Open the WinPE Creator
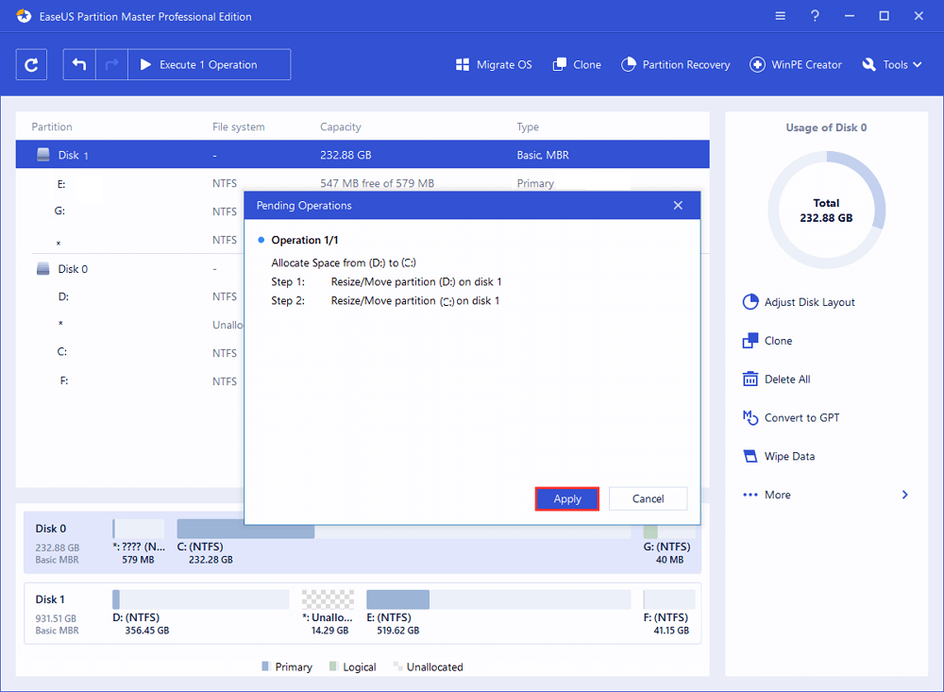Viewport: 944px width, 692px height. point(795,65)
